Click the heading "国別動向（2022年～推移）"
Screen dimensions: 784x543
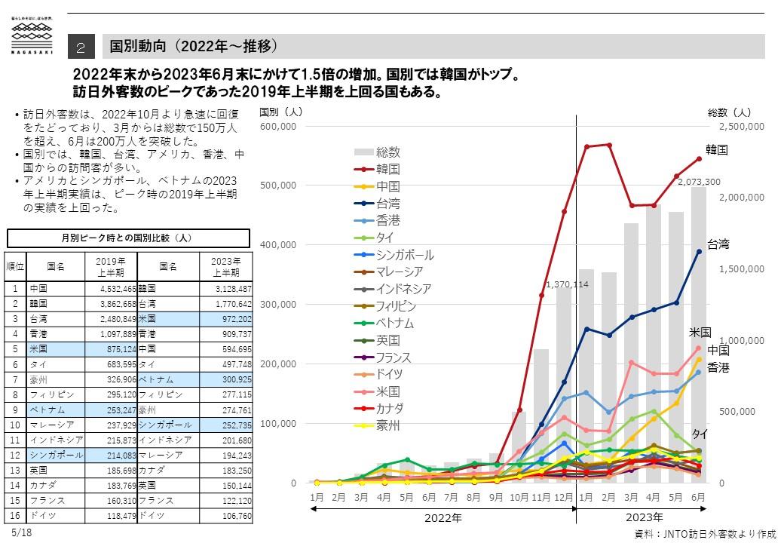pos(194,47)
